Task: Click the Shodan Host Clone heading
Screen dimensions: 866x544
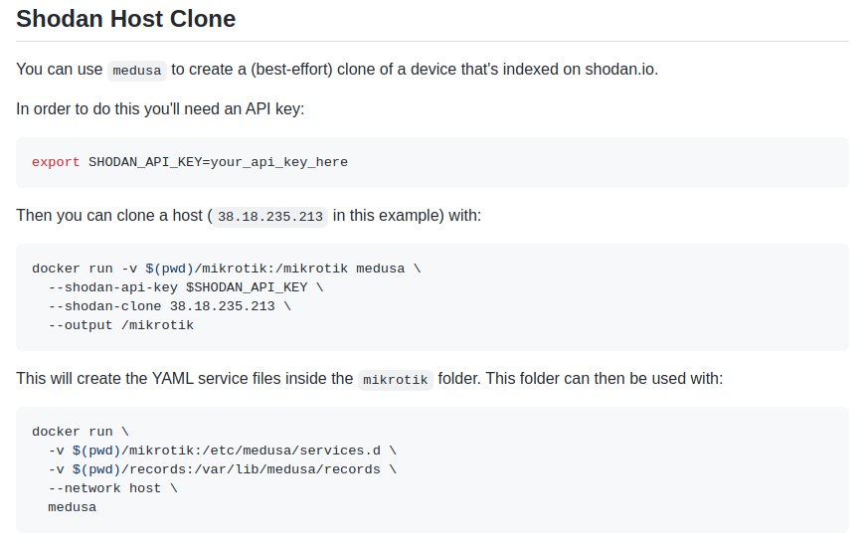Action: click(x=126, y=19)
